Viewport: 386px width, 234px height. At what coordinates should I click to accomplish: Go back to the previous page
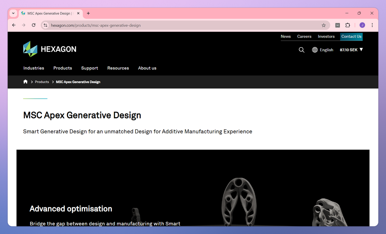pos(14,25)
